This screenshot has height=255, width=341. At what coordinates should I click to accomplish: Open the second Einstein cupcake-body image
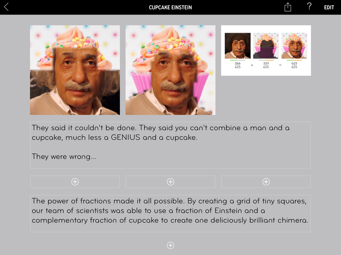pyautogui.click(x=170, y=70)
